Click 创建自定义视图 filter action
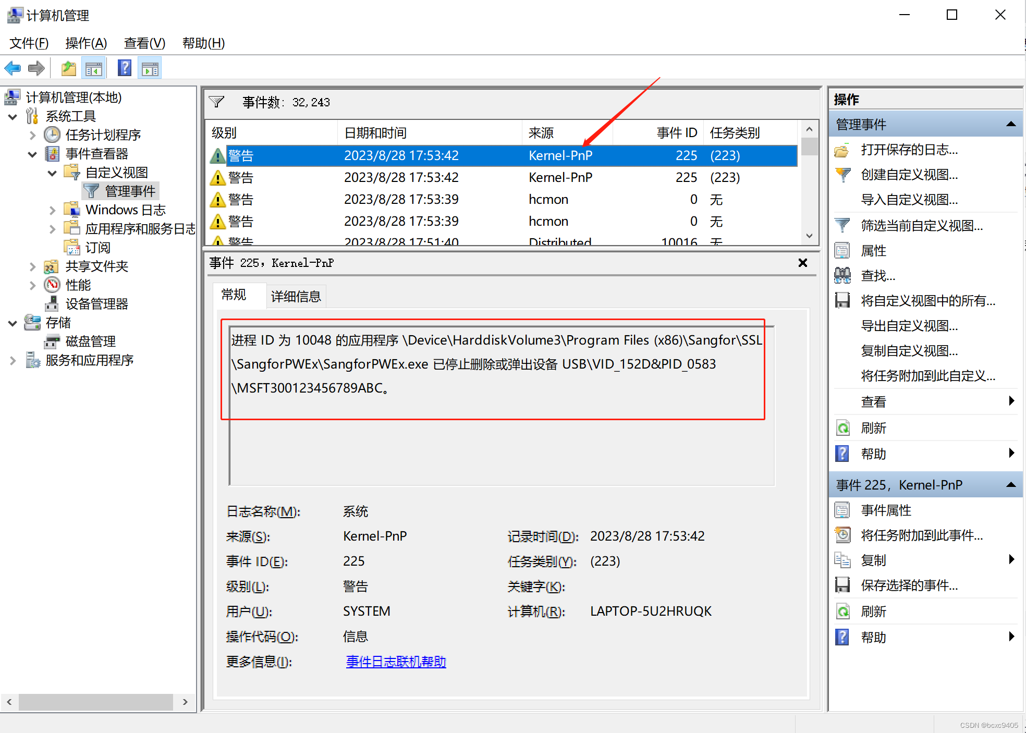This screenshot has width=1026, height=733. click(909, 175)
